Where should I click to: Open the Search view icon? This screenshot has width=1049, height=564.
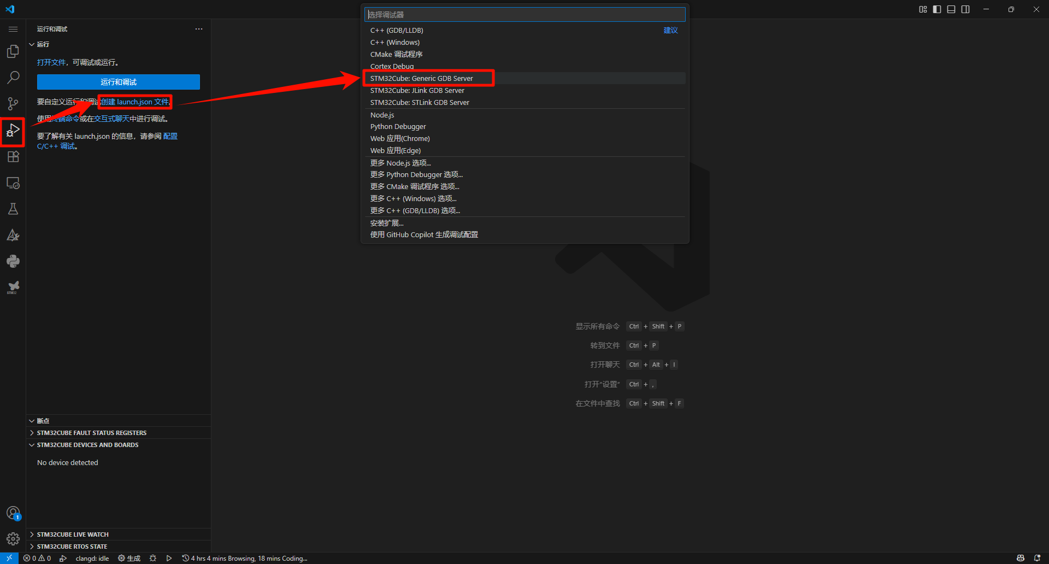13,78
